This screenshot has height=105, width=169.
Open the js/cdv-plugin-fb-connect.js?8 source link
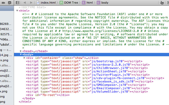[x=119, y=78]
